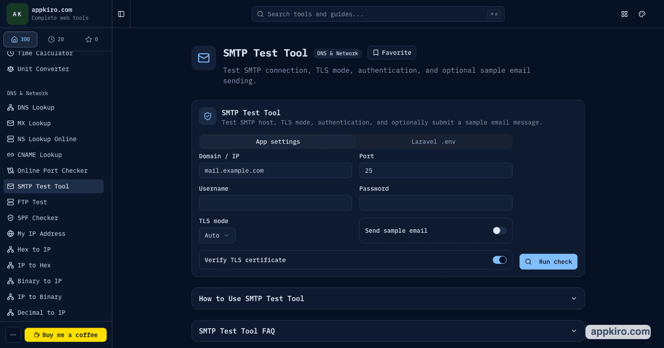Open NS Lookup Online tool
Screen dimensions: 664x348
[54, 139]
